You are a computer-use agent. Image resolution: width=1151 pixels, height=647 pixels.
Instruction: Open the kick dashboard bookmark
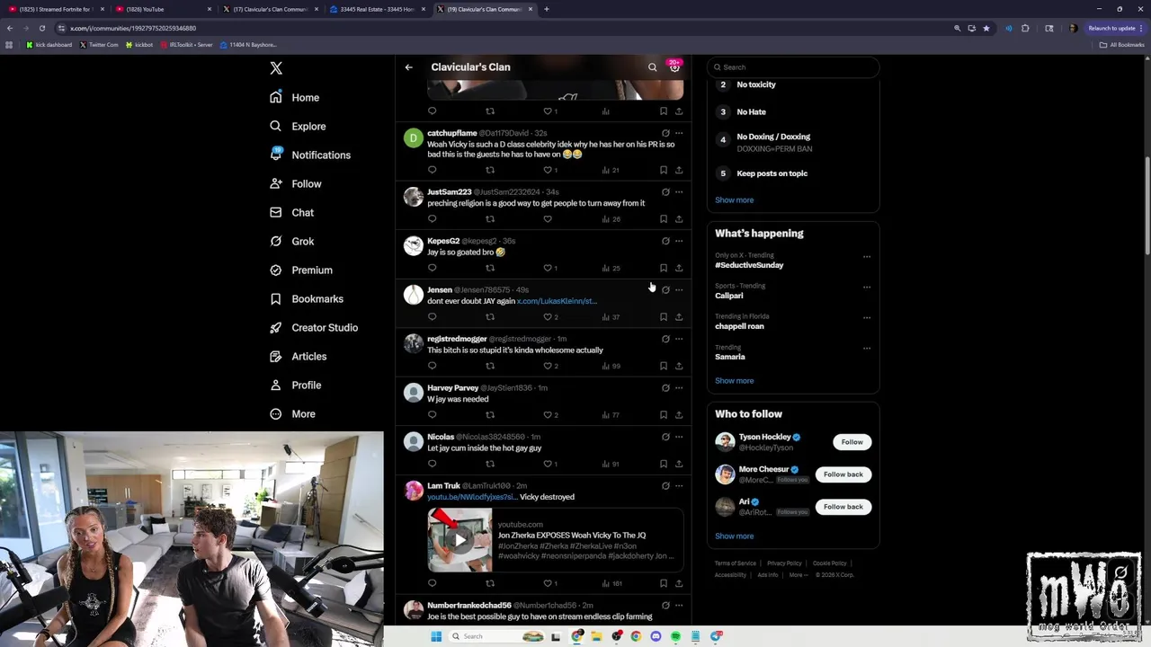tap(49, 45)
